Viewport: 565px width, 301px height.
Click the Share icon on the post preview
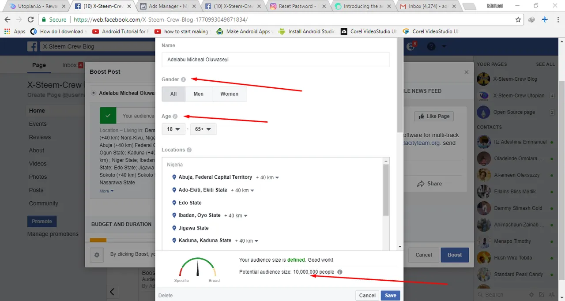coord(421,184)
